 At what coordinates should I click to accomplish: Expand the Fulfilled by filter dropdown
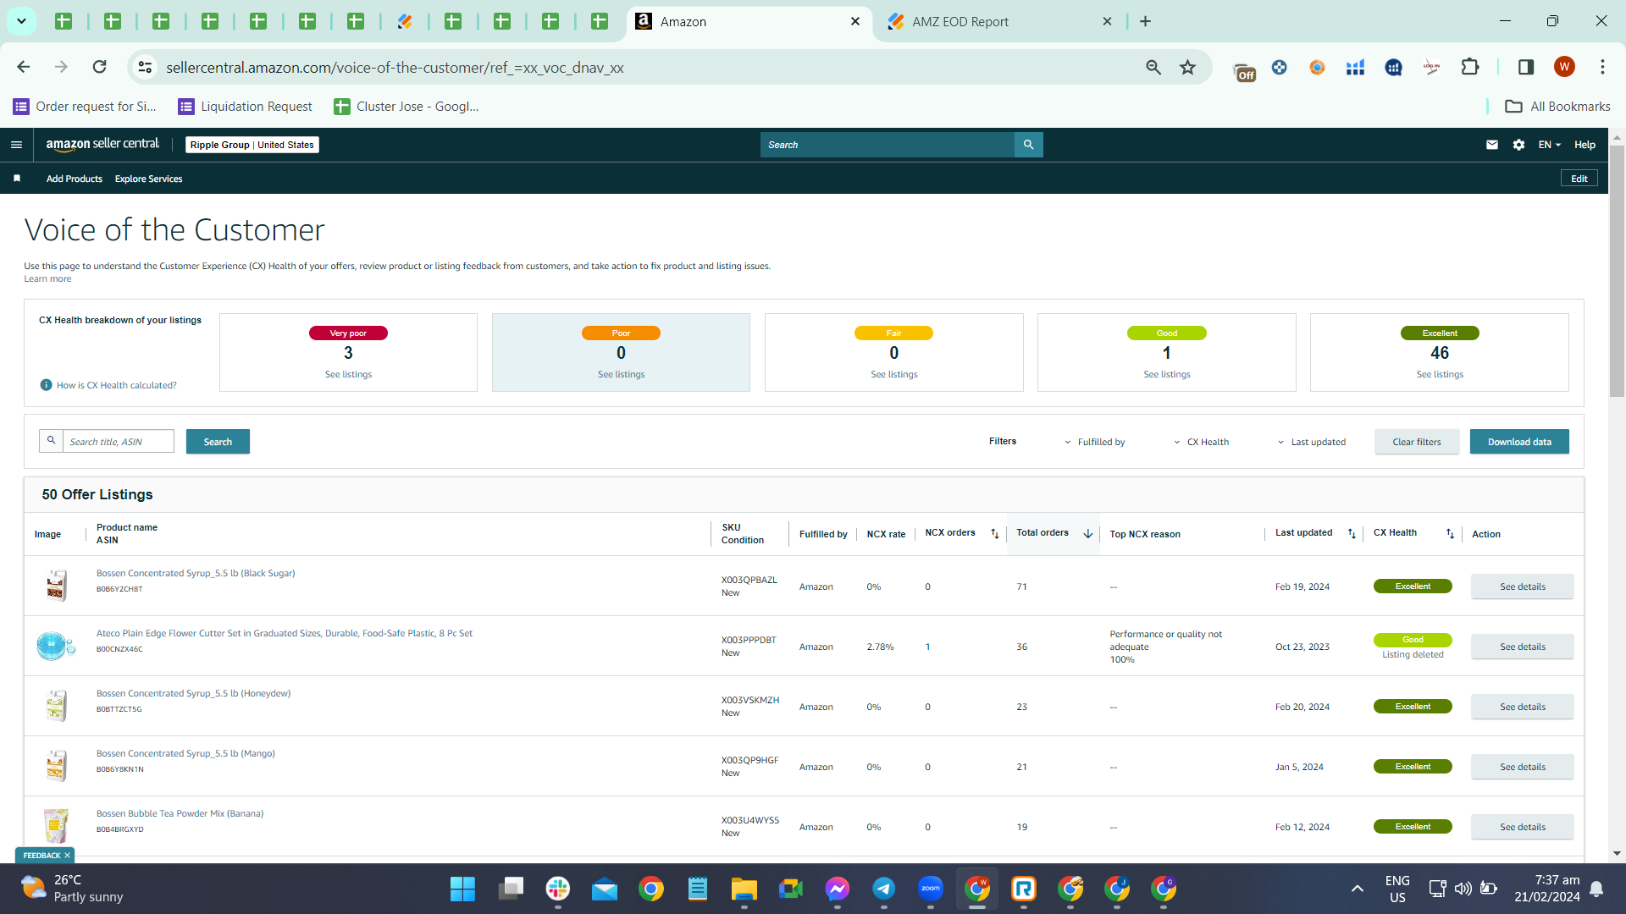[x=1094, y=442]
